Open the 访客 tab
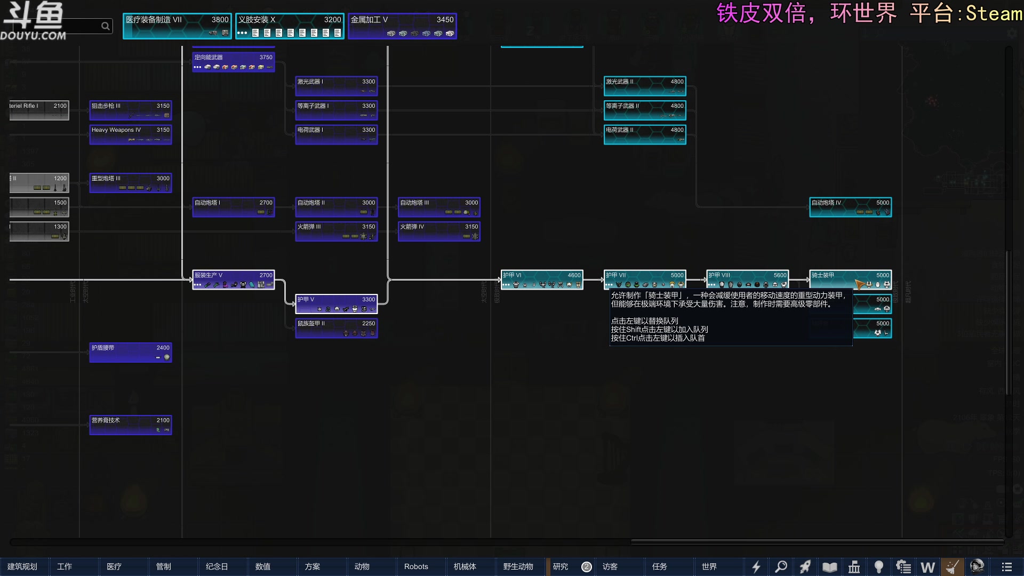1024x576 pixels. [620, 567]
